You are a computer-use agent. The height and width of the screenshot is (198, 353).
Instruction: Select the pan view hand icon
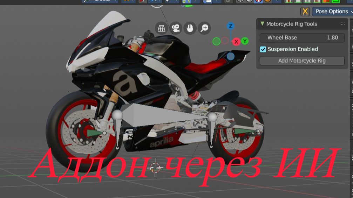pos(190,28)
